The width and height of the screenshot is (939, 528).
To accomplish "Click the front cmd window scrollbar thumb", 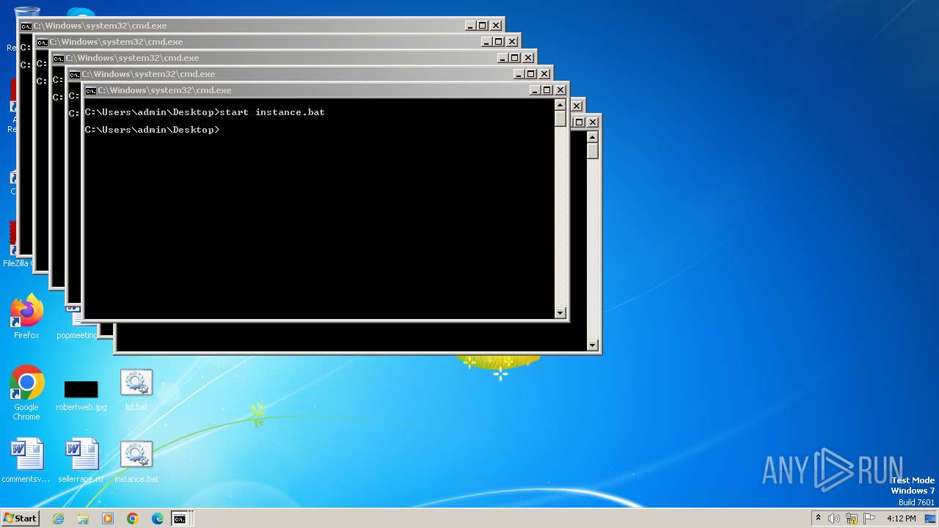I will 560,119.
